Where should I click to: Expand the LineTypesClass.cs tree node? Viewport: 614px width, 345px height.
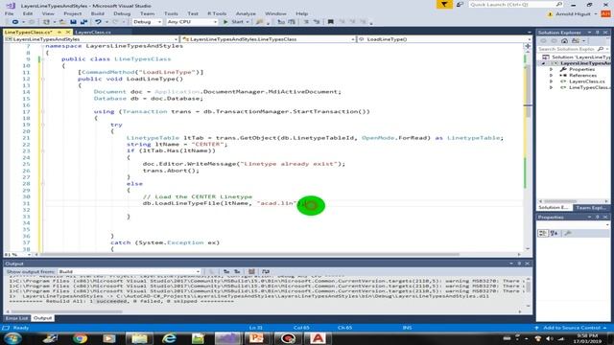coord(552,87)
